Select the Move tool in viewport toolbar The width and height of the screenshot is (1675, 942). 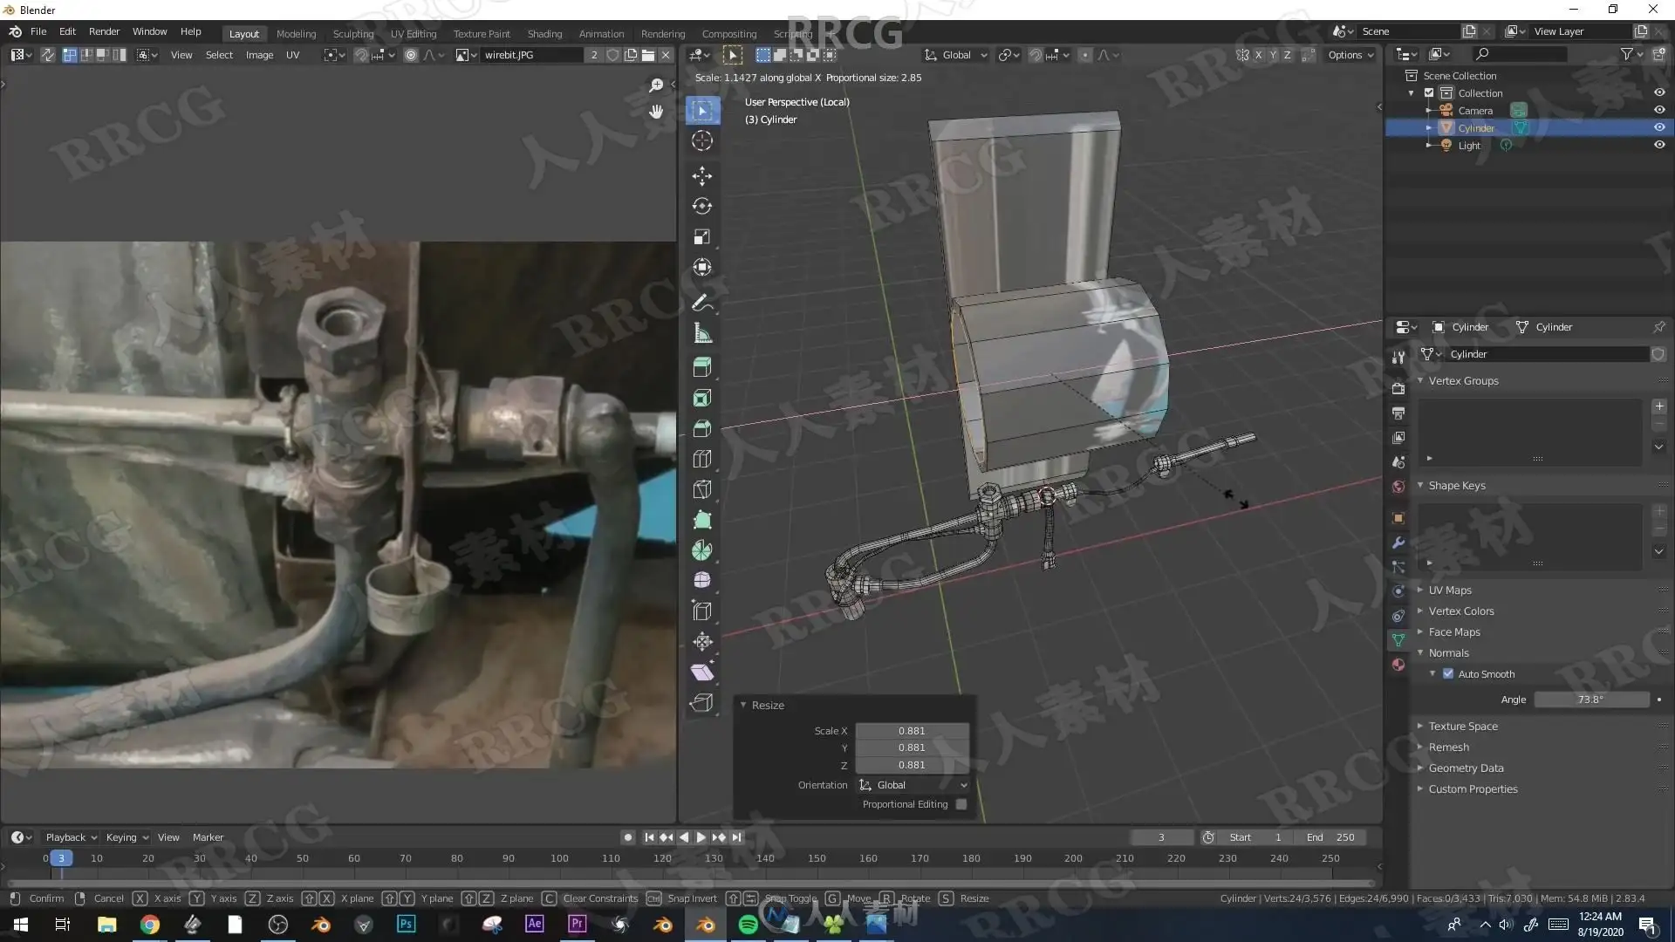[701, 175]
